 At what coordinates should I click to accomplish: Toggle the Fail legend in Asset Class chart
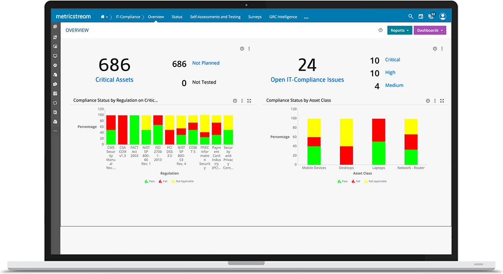point(354,181)
